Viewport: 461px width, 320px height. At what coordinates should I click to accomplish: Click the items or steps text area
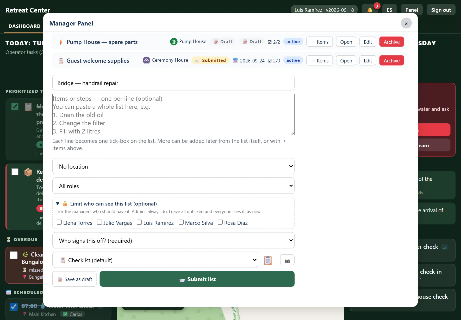(173, 114)
